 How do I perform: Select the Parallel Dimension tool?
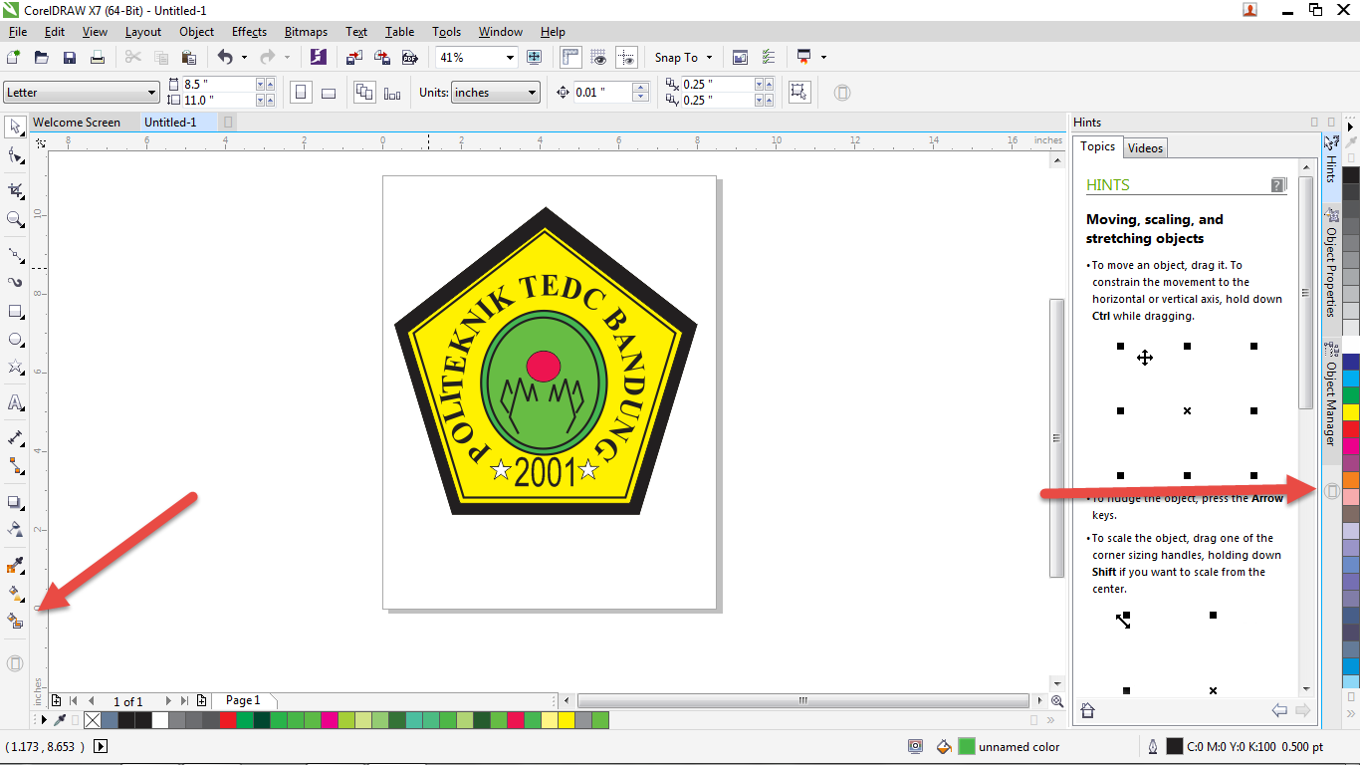point(15,437)
